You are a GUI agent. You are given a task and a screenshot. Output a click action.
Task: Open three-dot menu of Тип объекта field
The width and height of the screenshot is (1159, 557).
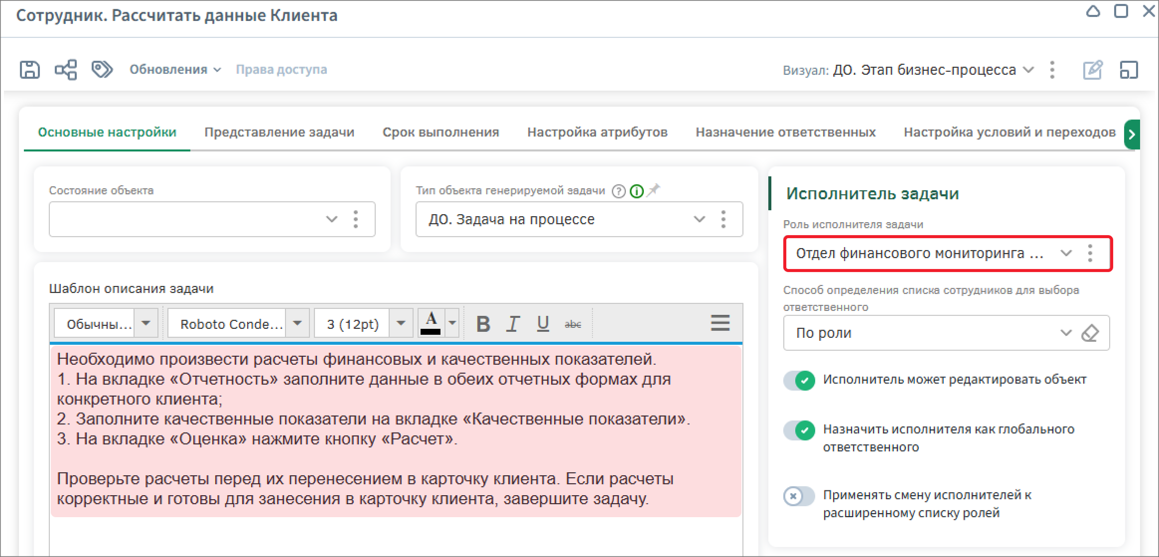click(x=724, y=219)
